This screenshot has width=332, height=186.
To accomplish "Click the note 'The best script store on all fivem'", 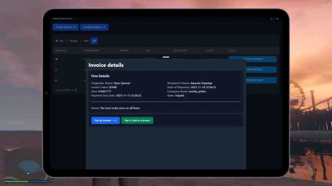I will (x=120, y=108).
